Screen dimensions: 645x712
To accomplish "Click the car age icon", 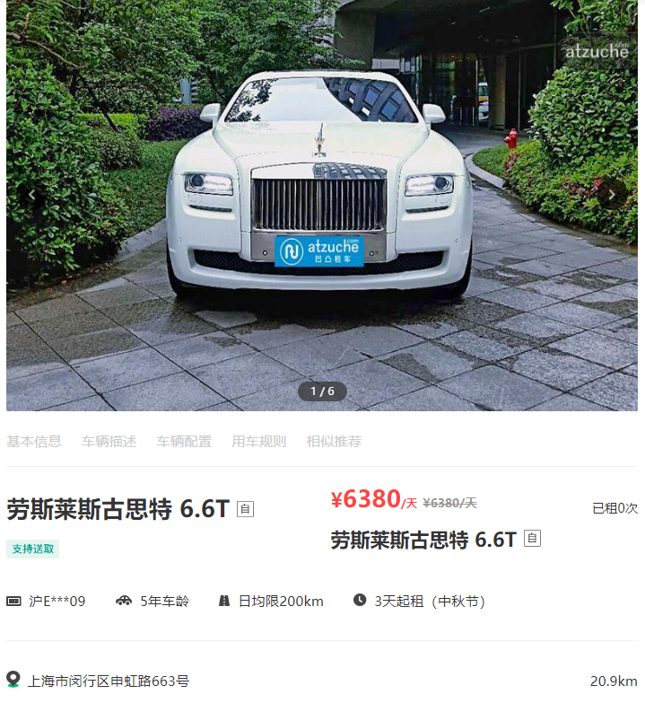I will click(x=124, y=601).
